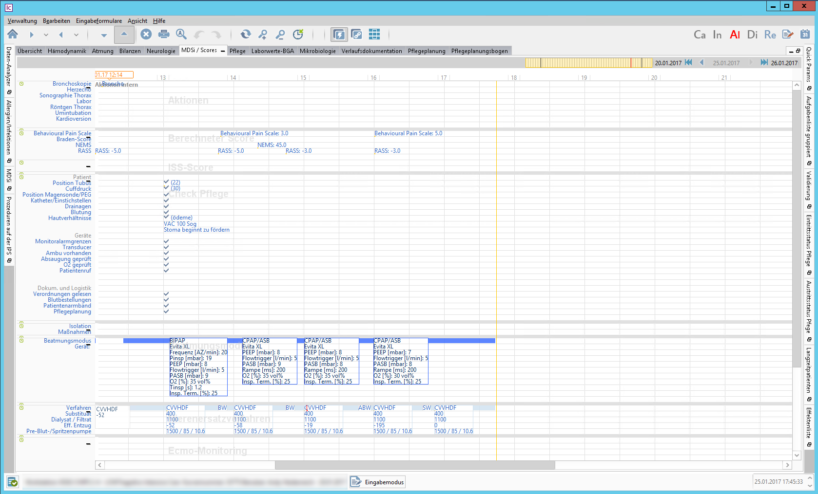Viewport: 818px width, 494px height.
Task: Zoom out with the minus magnifier icon
Action: pyautogui.click(x=280, y=34)
